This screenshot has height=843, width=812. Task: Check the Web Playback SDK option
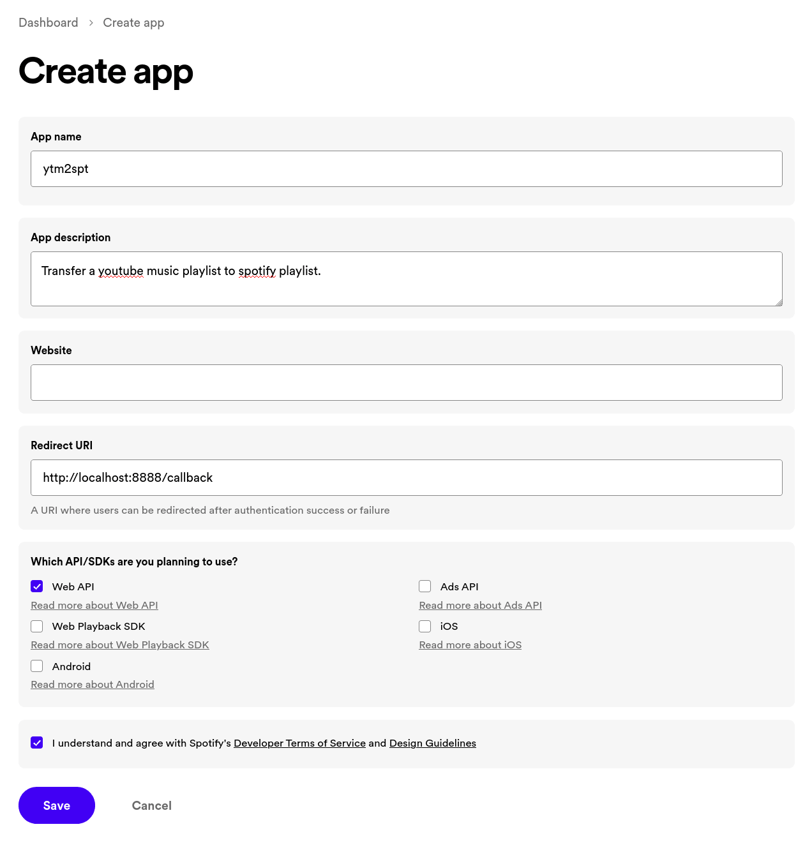coord(36,626)
